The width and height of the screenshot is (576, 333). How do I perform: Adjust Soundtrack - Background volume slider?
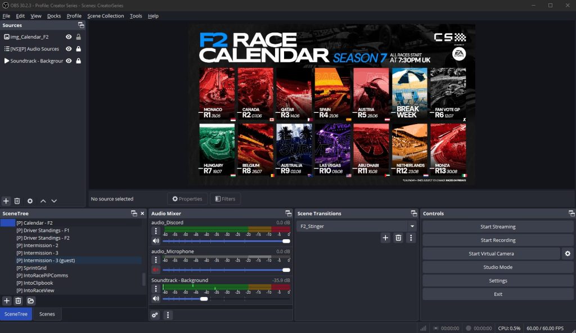226,299
